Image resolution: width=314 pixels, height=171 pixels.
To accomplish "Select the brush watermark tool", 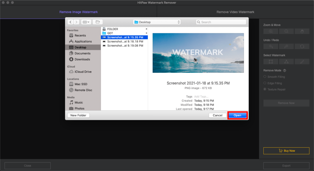I will (x=302, y=62).
